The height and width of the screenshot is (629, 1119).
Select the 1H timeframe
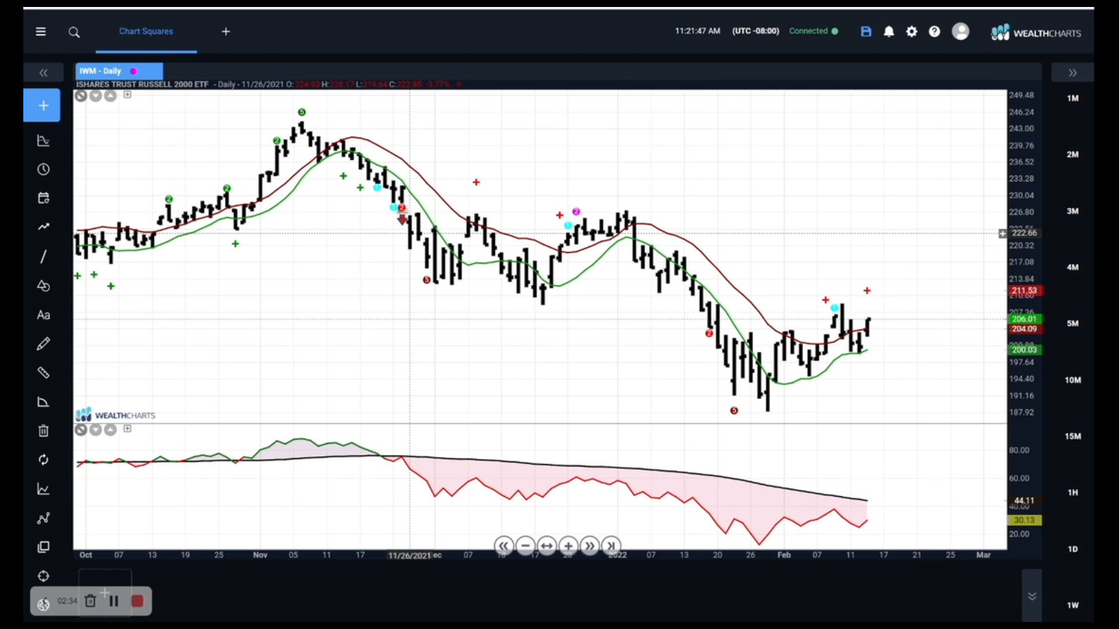[x=1072, y=493]
